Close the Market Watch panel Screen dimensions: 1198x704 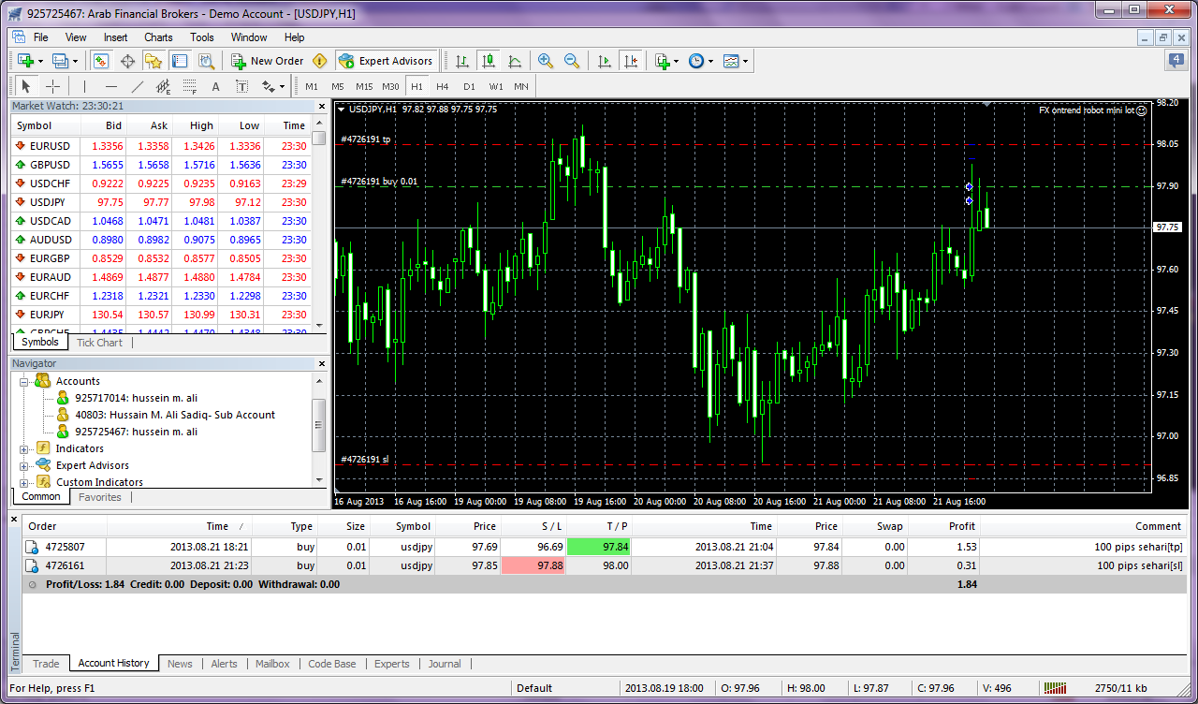coord(322,106)
